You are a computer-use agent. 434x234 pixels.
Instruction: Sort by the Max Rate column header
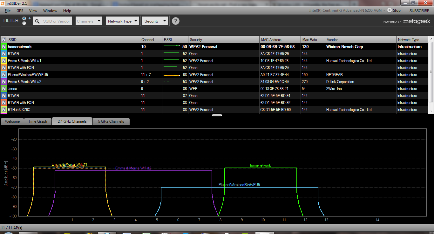(313, 40)
